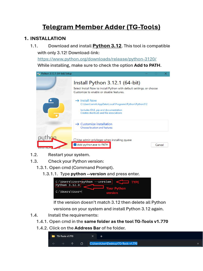Click the '1. INSTALLATION' heading
Screen dimensions: 203x271
coord(45,38)
